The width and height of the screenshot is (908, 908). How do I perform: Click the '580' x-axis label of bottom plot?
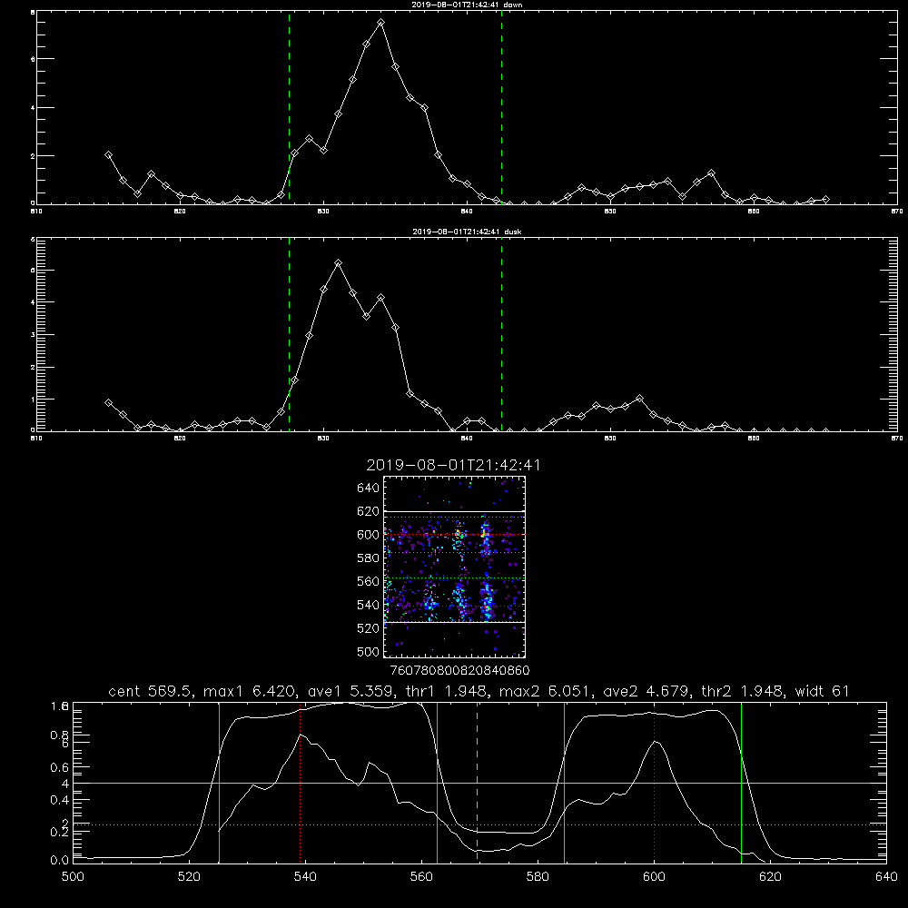point(538,877)
